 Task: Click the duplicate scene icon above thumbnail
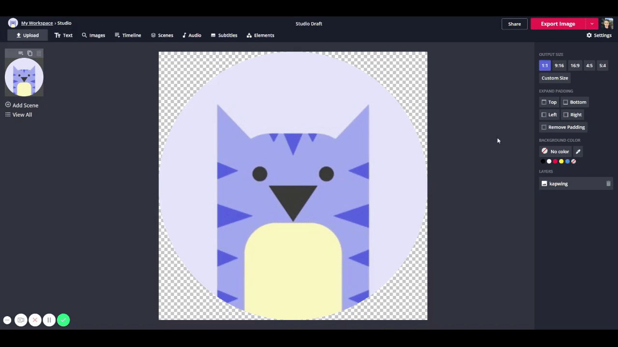(x=30, y=53)
